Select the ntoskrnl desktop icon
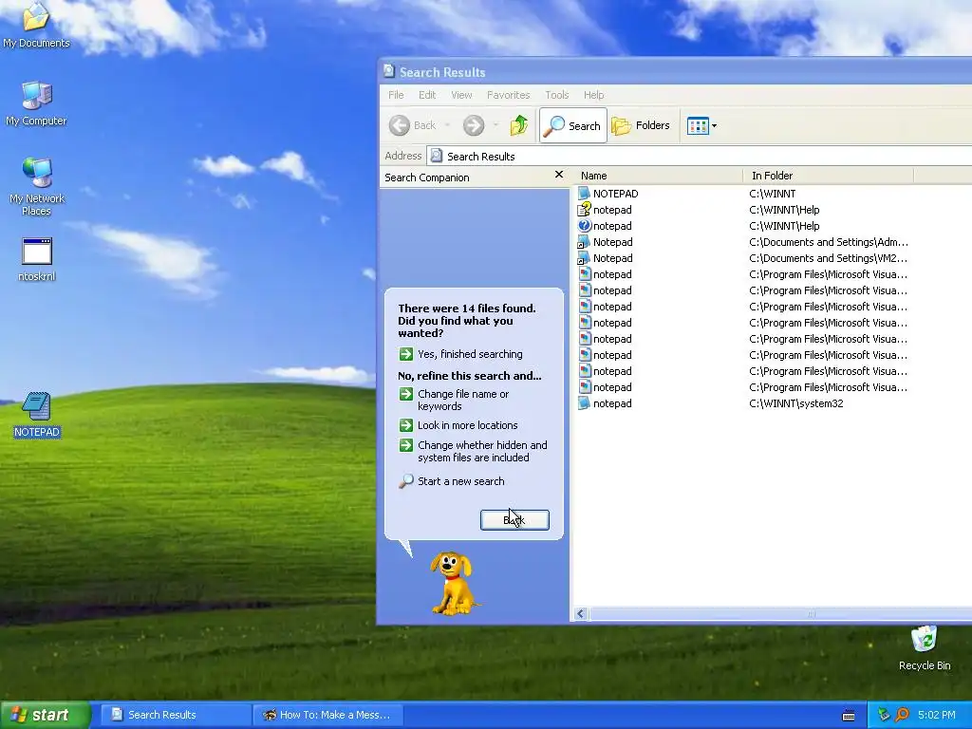Screen dimensions: 972x729 point(37,260)
